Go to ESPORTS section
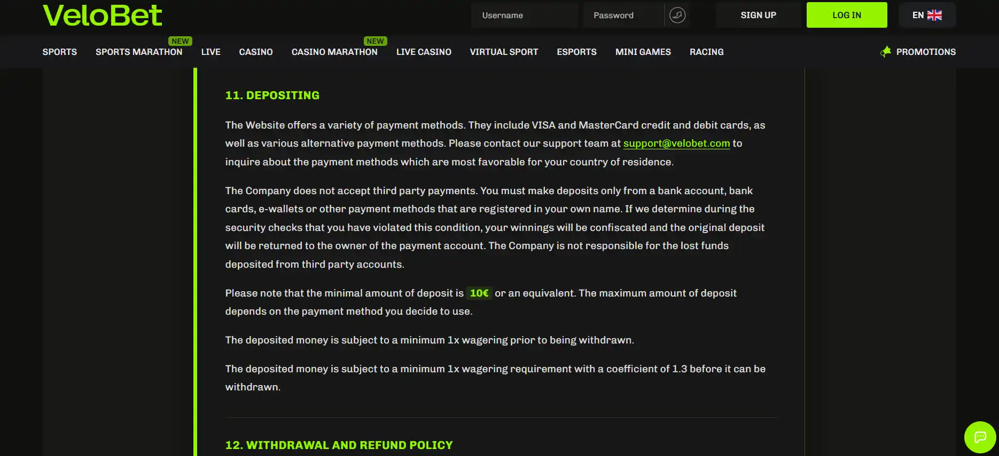999x456 pixels. point(576,52)
